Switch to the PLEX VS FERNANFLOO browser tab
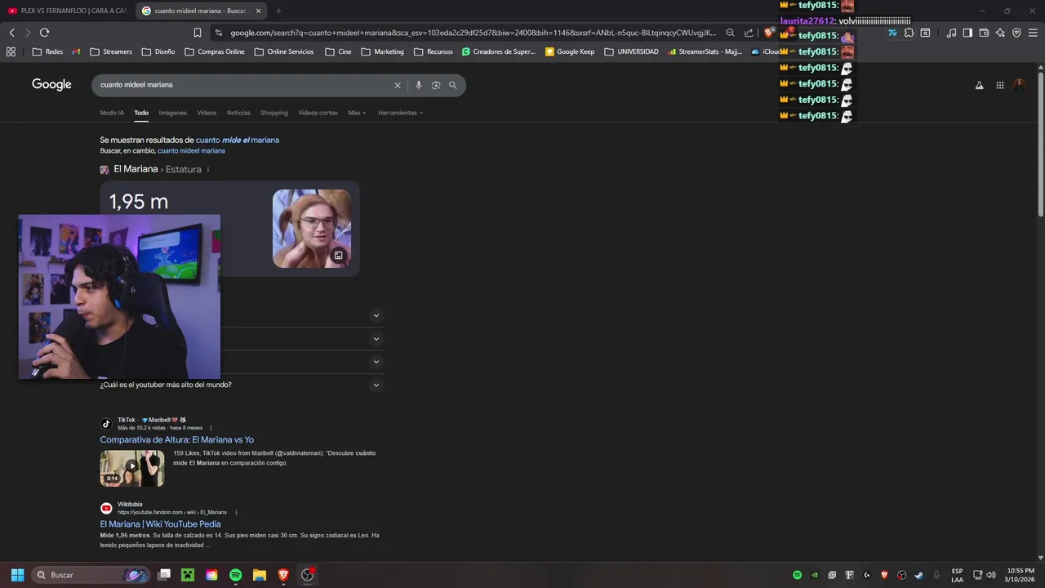The width and height of the screenshot is (1045, 588). pyautogui.click(x=67, y=11)
